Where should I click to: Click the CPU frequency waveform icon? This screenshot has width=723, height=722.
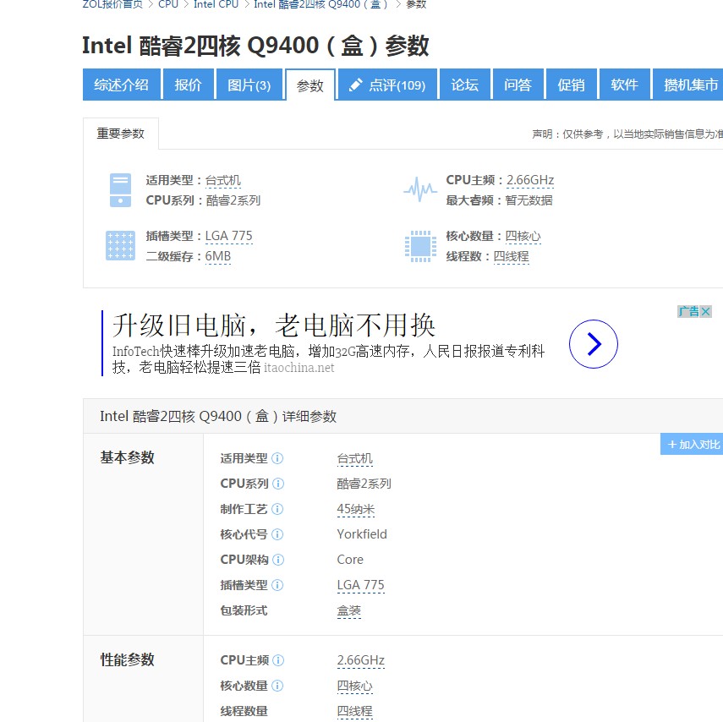click(420, 189)
